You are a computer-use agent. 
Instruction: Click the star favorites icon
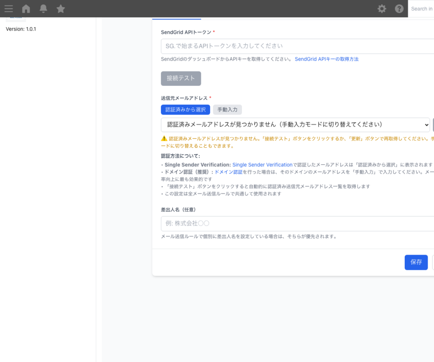tap(61, 8)
